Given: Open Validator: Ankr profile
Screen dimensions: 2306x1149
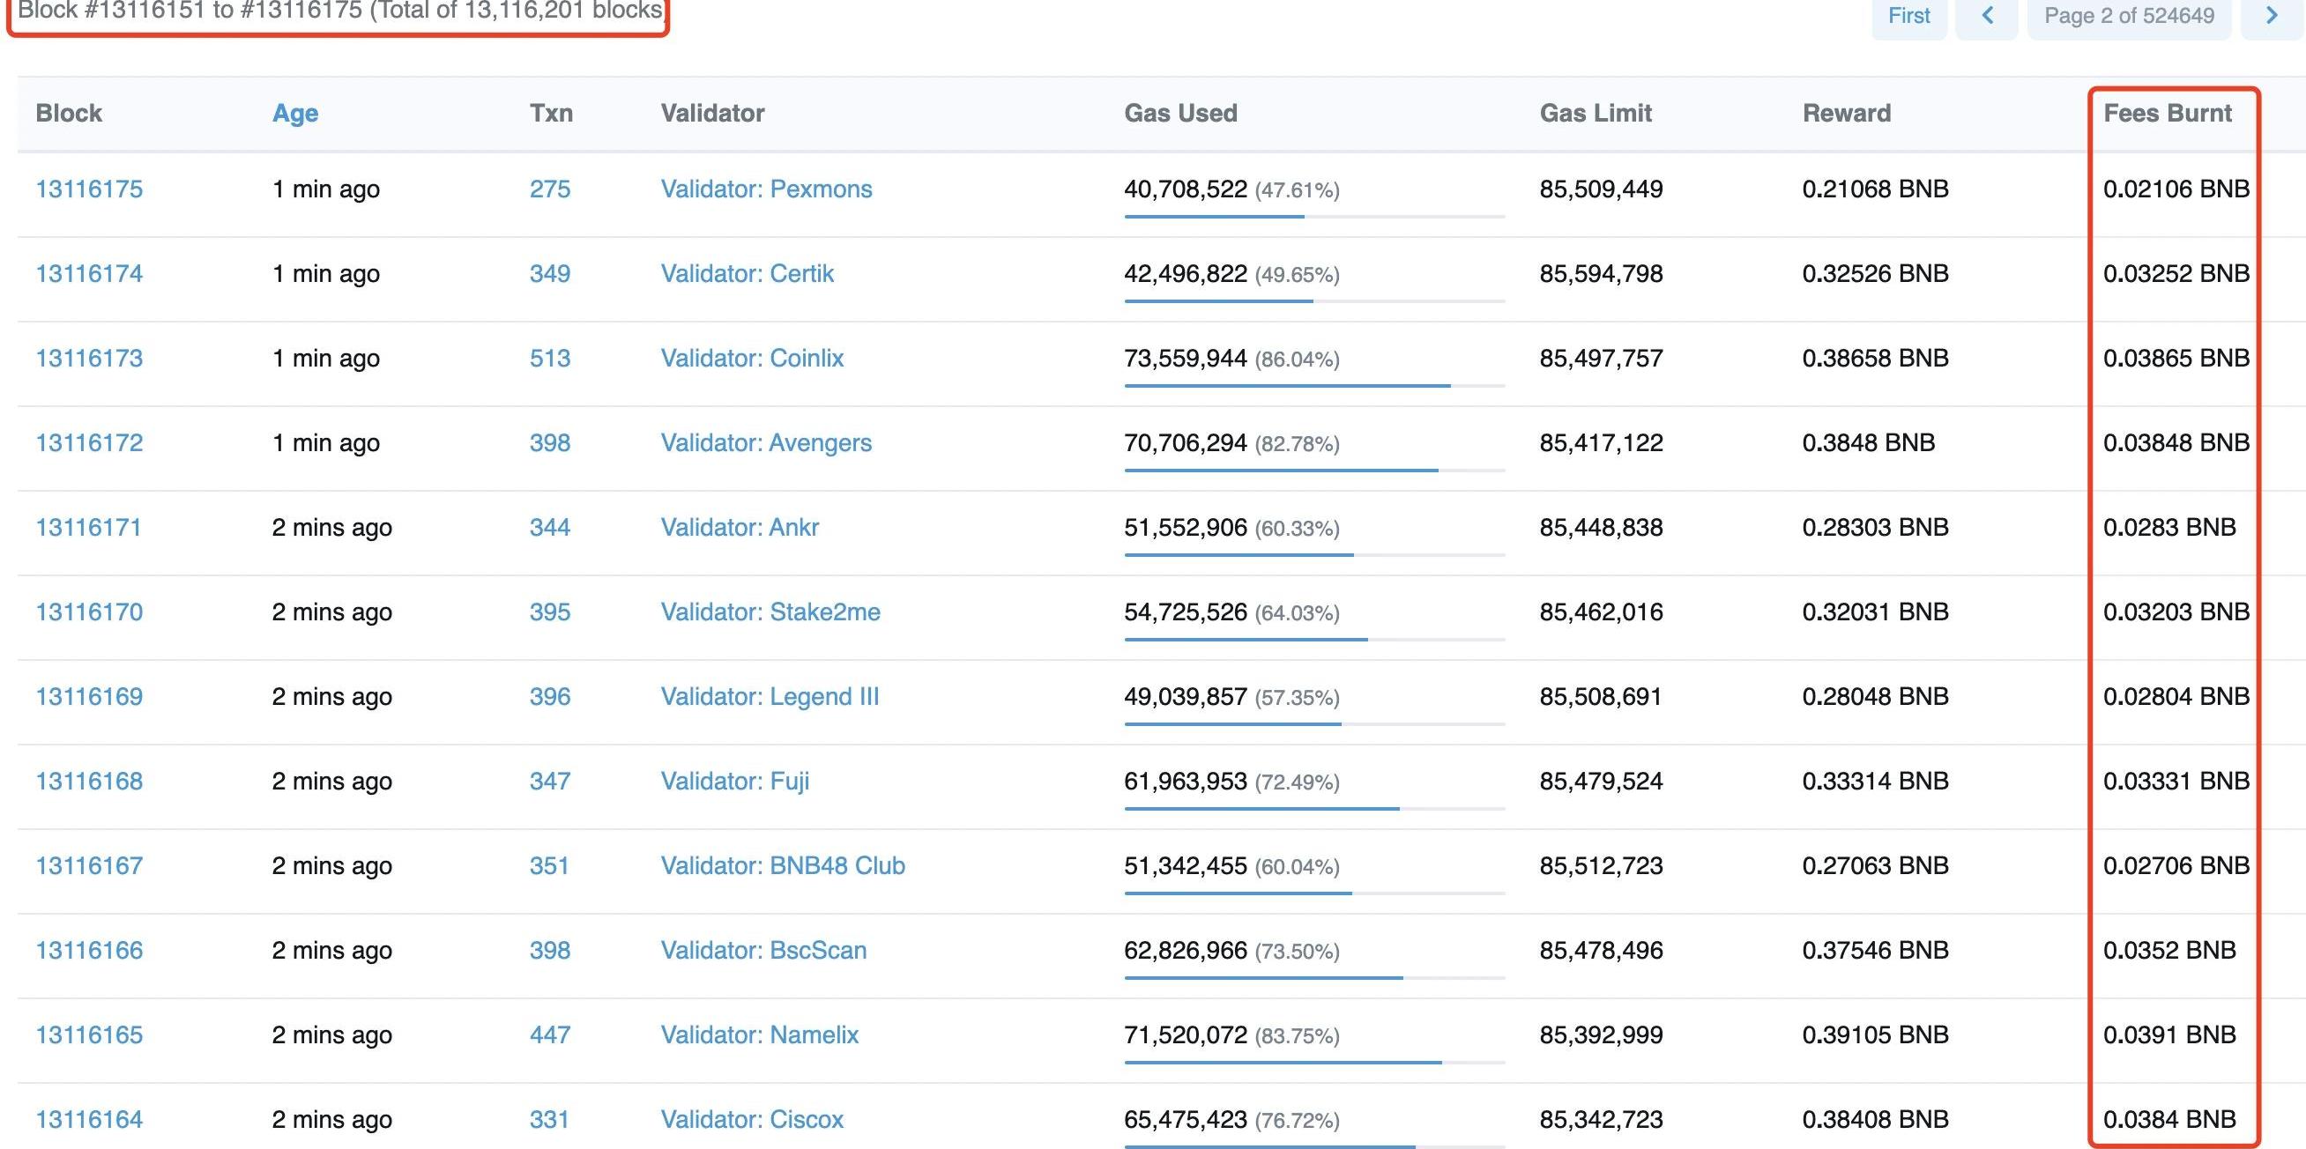Looking at the screenshot, I should click(x=740, y=527).
